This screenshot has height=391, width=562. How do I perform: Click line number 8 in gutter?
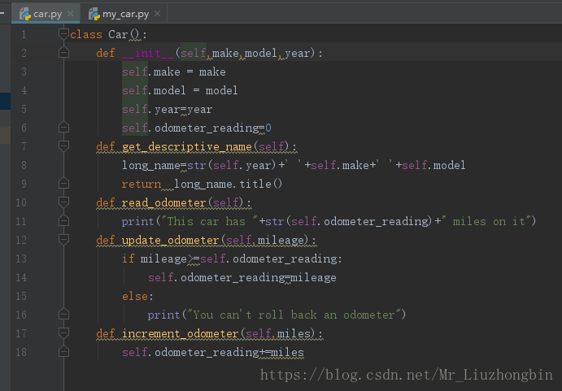[24, 165]
